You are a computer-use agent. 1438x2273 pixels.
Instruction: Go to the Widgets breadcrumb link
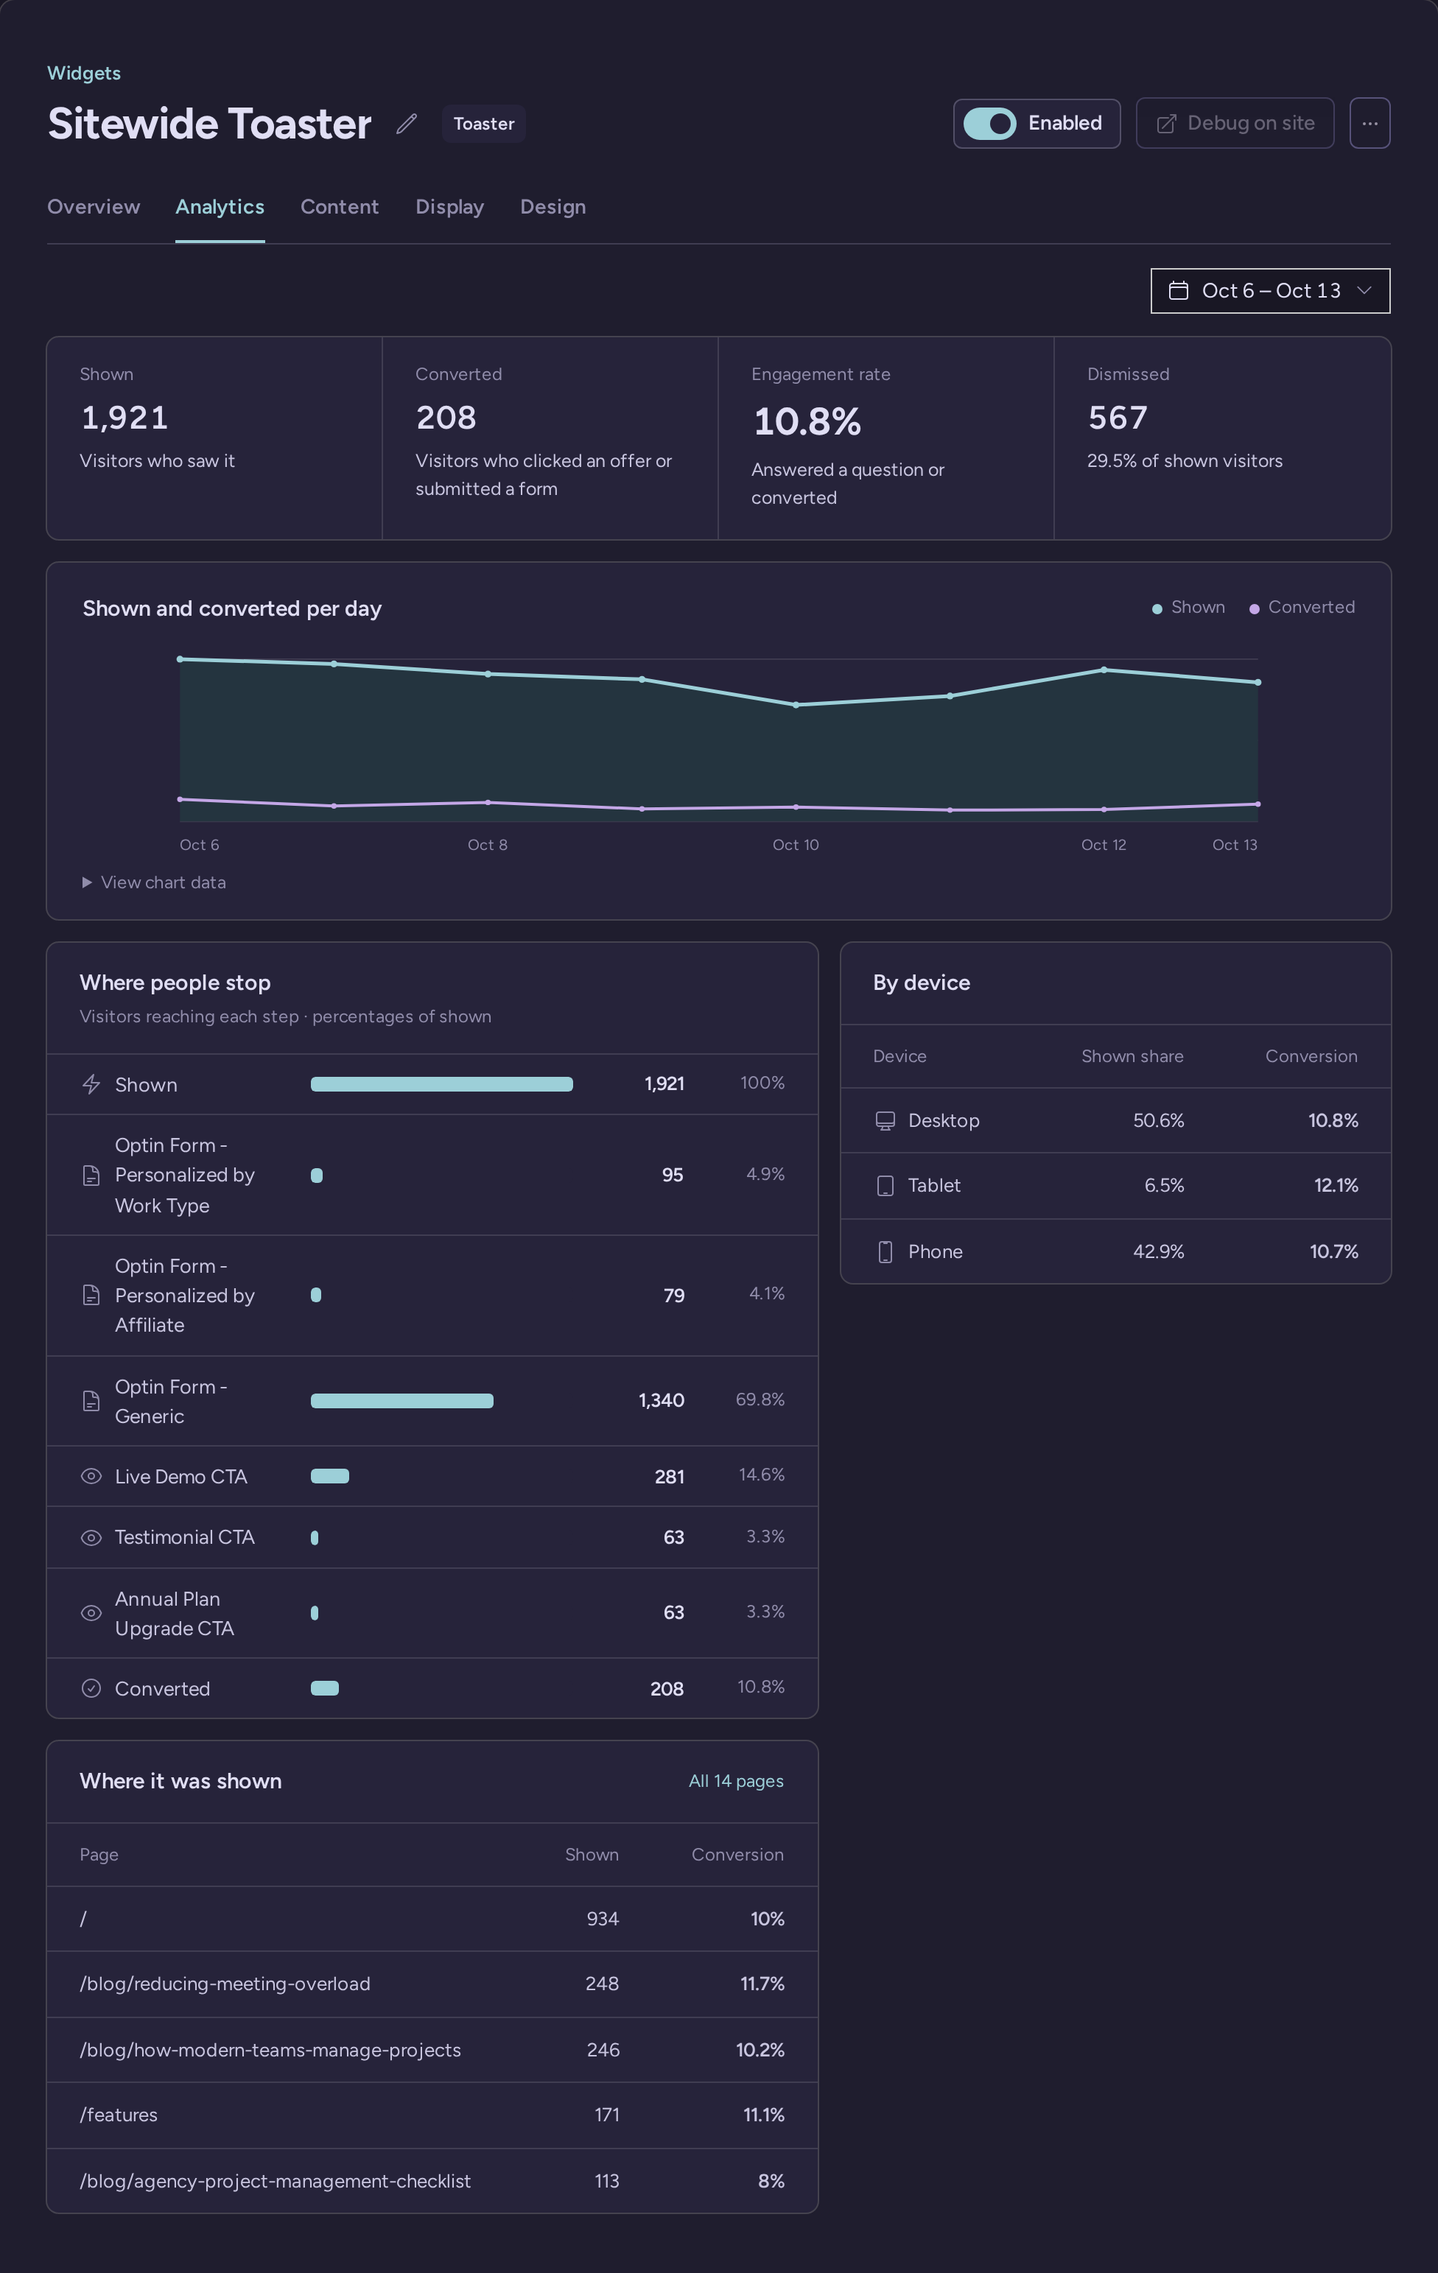point(84,74)
